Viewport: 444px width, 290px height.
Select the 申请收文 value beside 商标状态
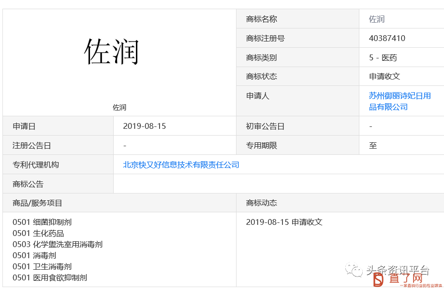pos(384,76)
